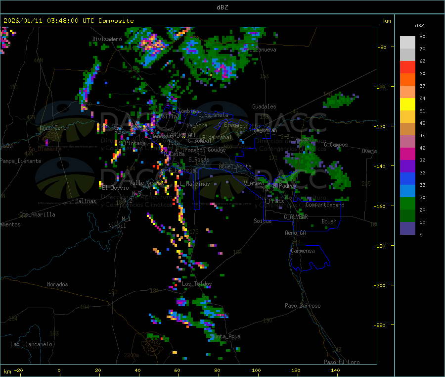Image resolution: width=445 pixels, height=377 pixels.
Task: Pick the lightest grey swatch atop the legend
Action: pos(407,43)
